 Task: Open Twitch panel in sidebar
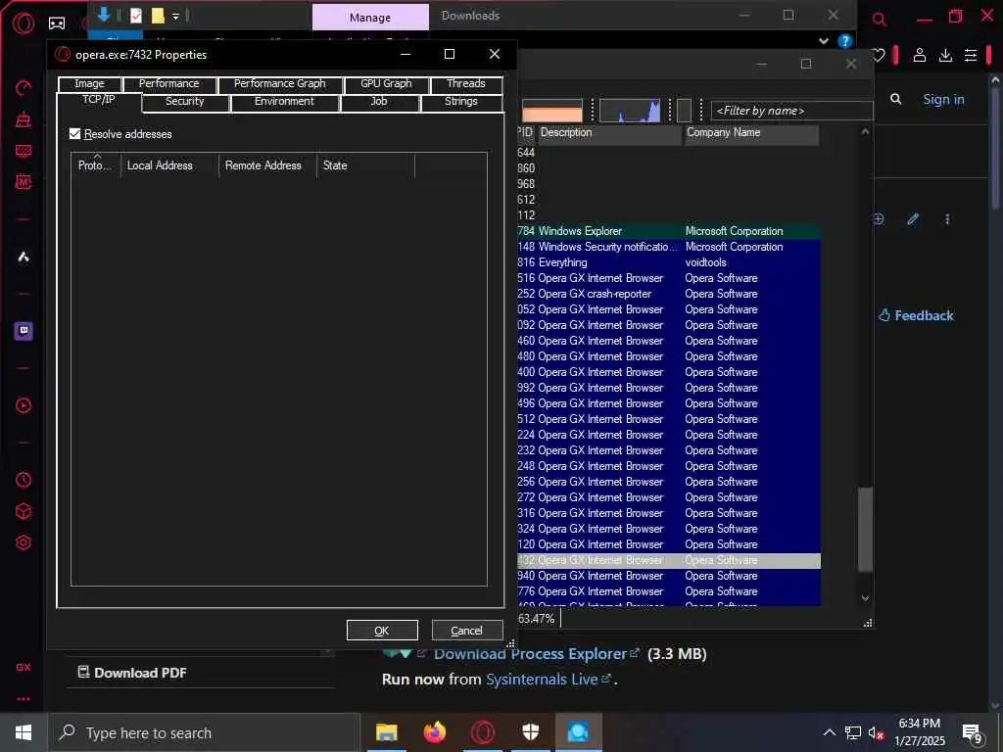[x=24, y=331]
